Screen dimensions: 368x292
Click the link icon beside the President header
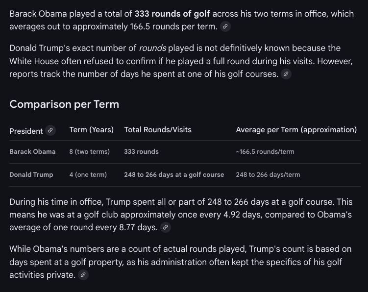pyautogui.click(x=50, y=130)
